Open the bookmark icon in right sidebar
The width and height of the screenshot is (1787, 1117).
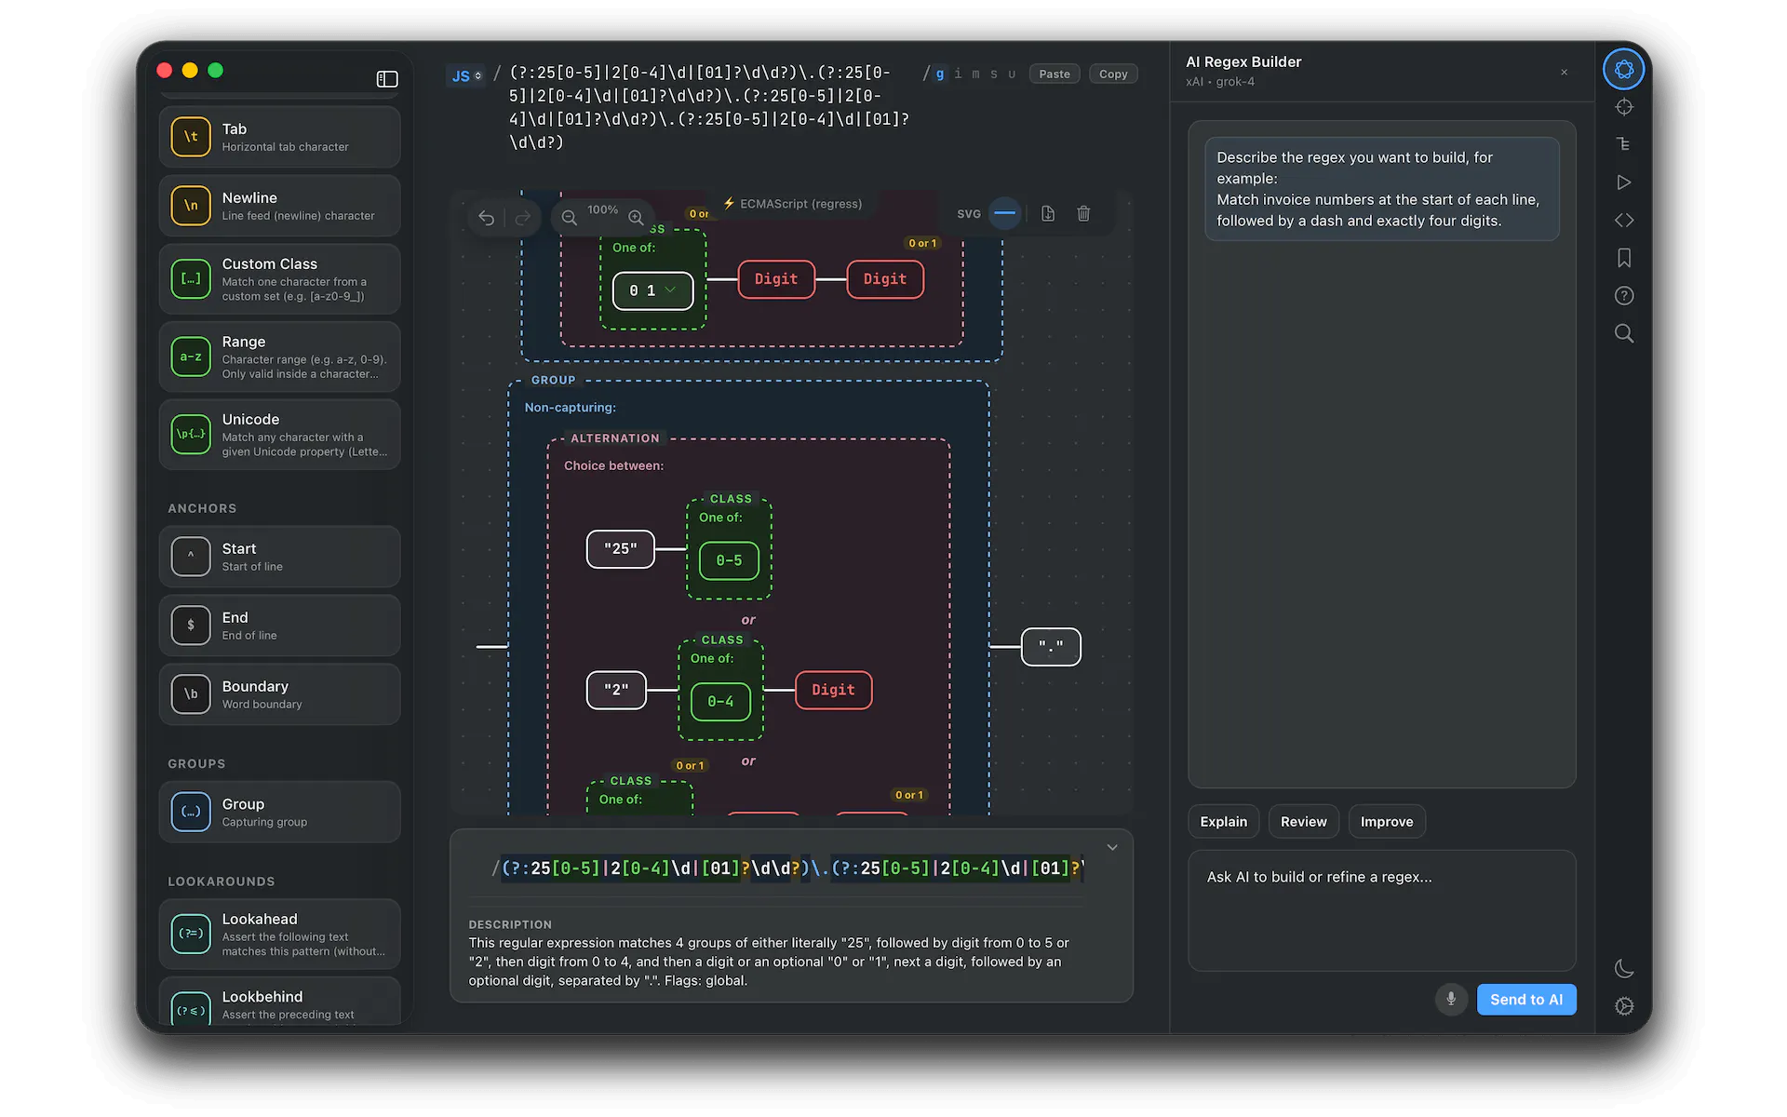coord(1623,258)
